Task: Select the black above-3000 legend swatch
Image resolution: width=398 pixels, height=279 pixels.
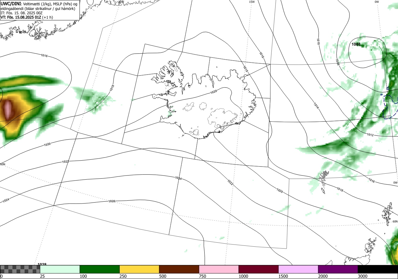Action: point(378,269)
